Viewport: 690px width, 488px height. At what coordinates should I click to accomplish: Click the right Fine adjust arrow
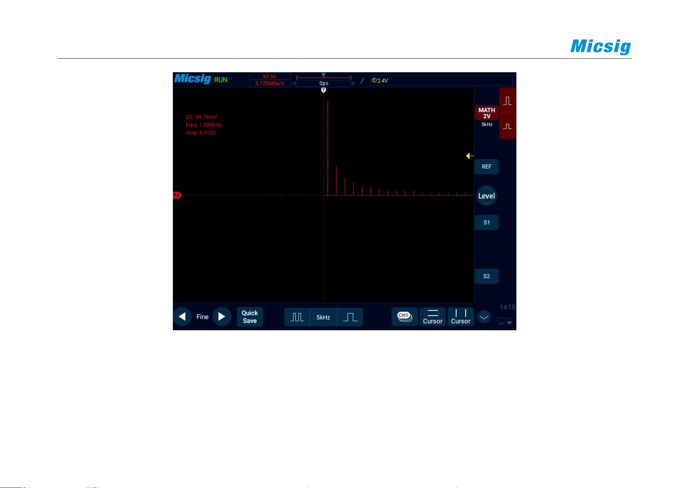coord(222,317)
